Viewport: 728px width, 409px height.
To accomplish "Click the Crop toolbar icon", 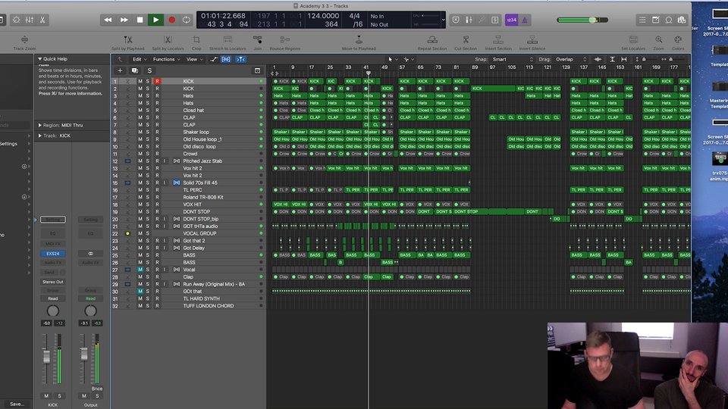I will [x=196, y=40].
